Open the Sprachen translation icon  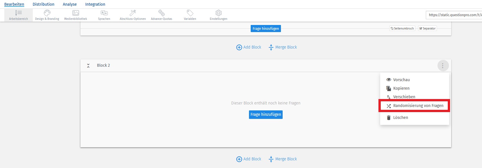coord(104,13)
